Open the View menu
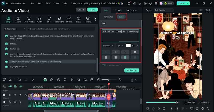Image resolution: width=214 pixels, height=112 pixels. 56,3
